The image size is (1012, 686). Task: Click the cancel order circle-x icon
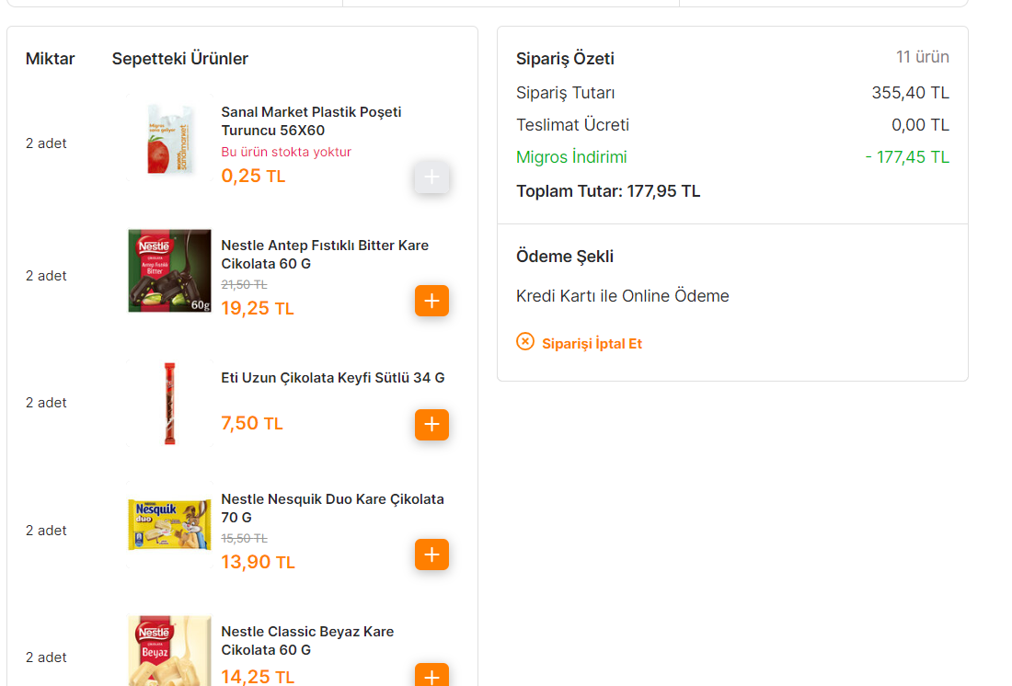pos(525,341)
